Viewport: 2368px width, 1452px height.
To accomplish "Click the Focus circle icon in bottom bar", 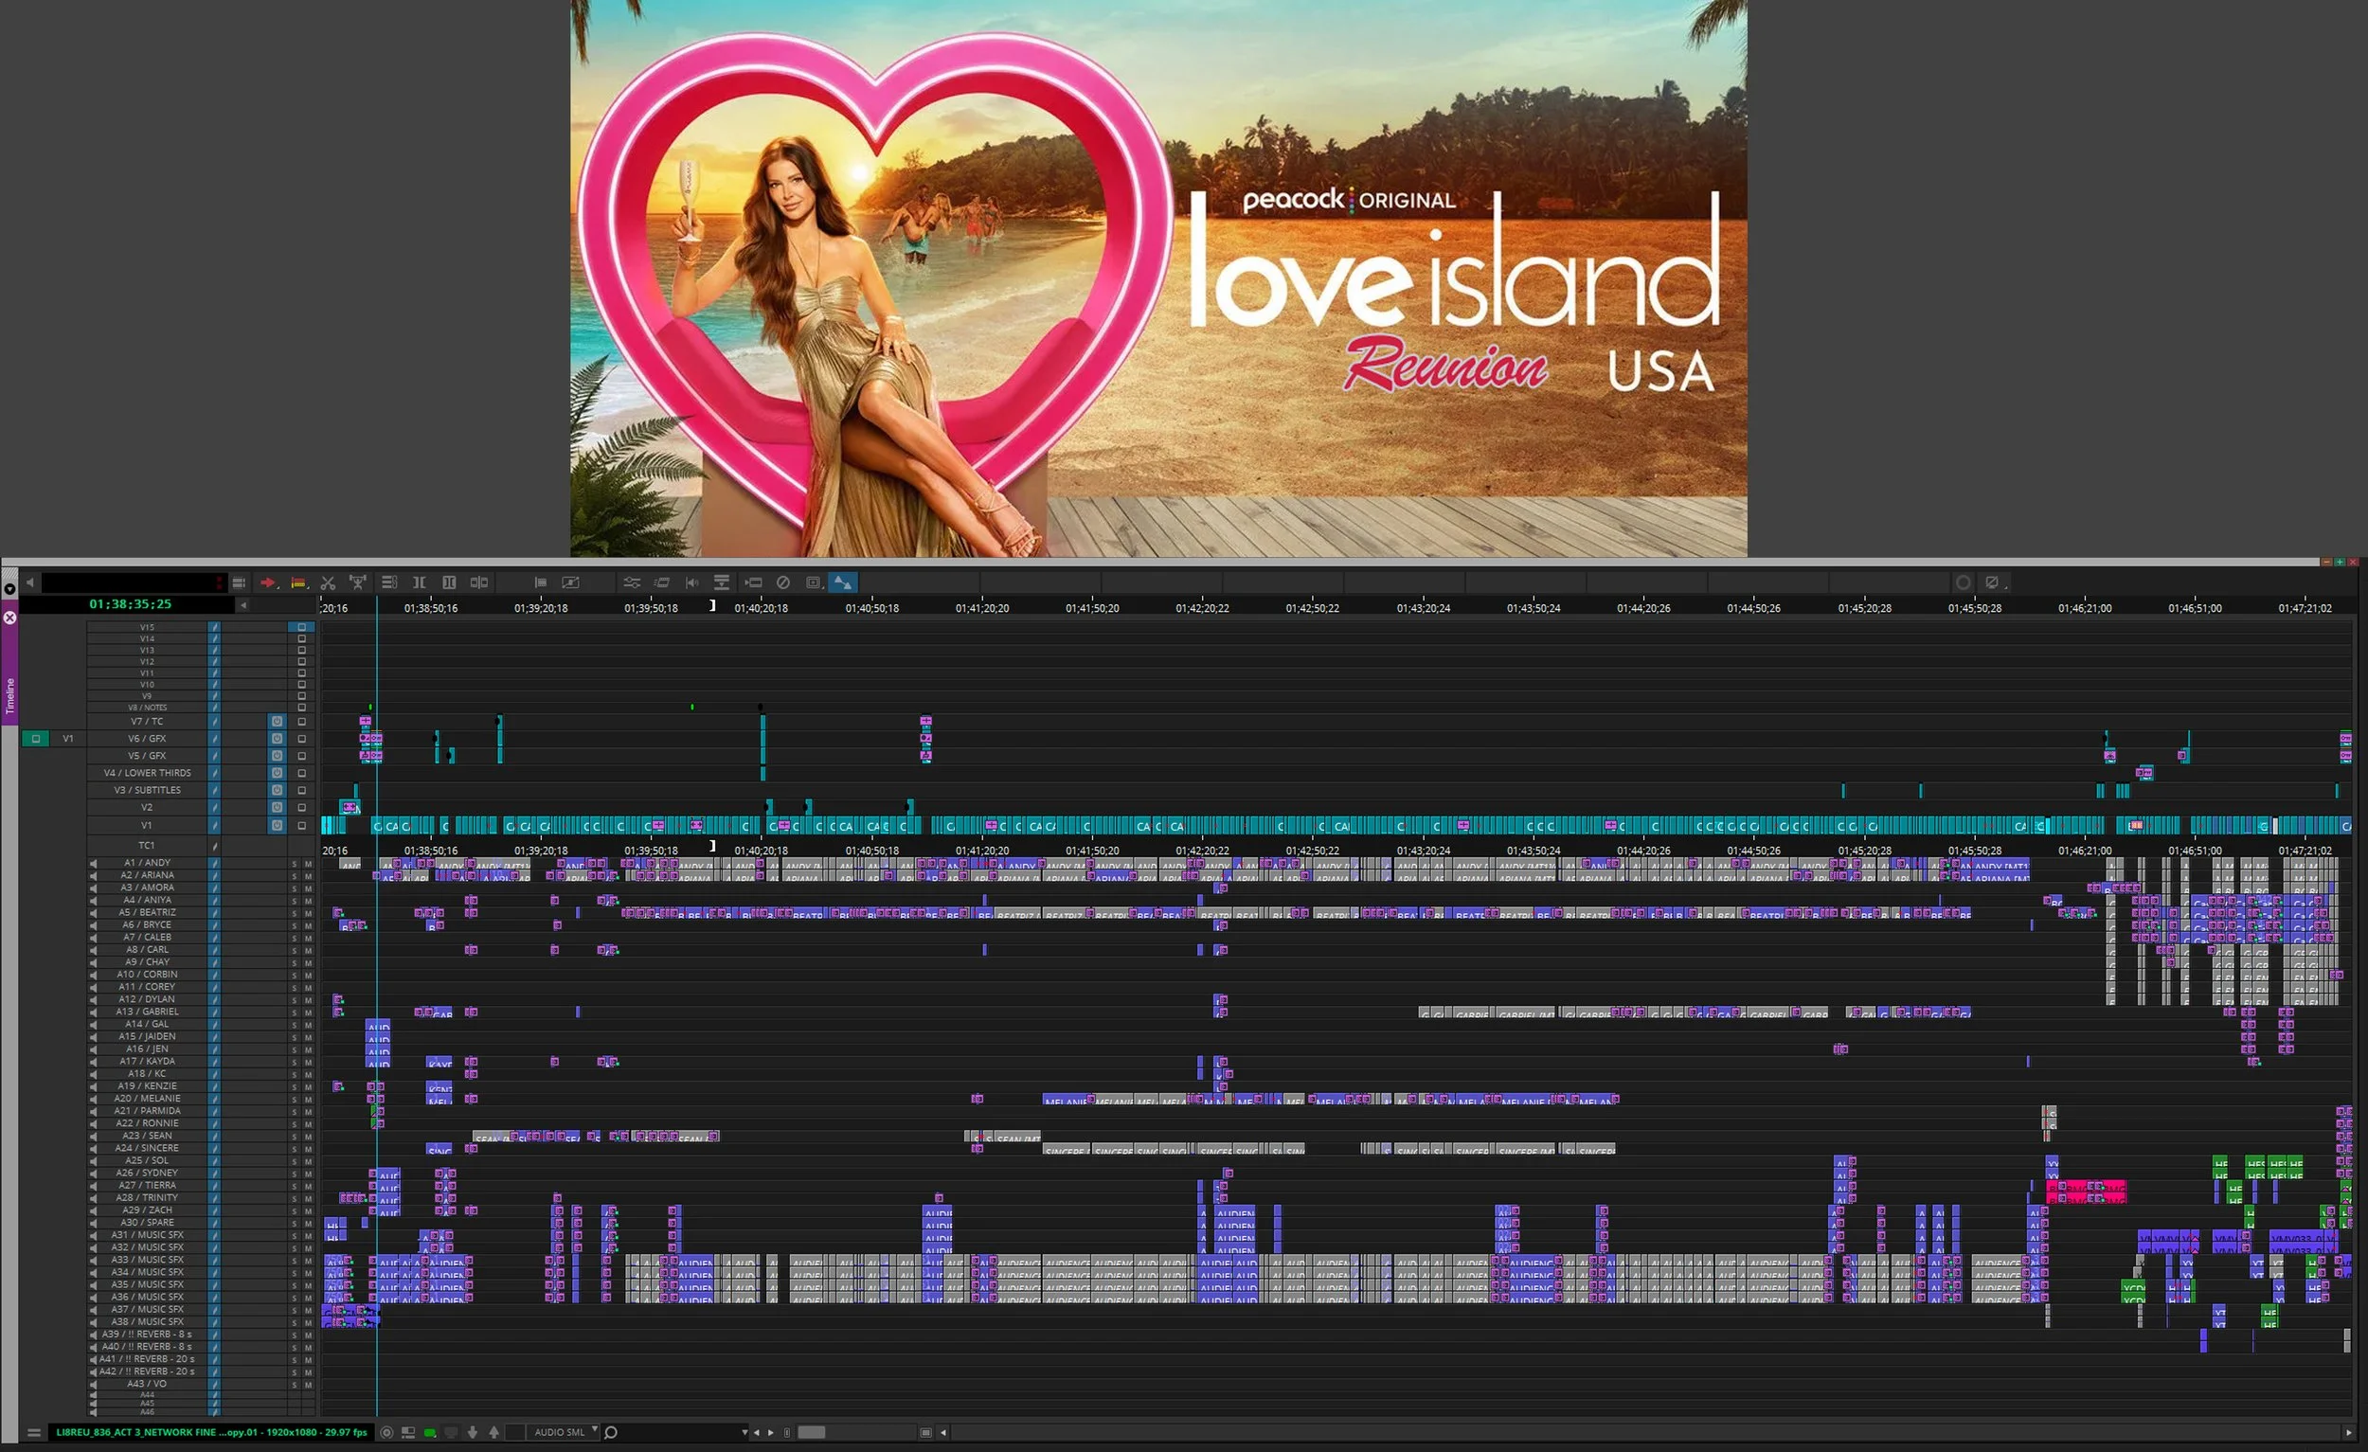I will (x=386, y=1433).
